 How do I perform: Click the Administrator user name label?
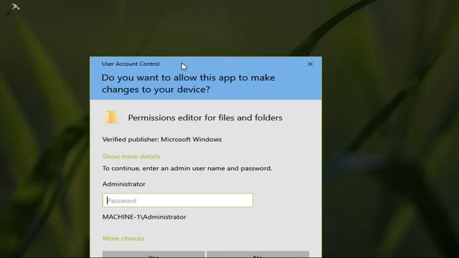point(124,184)
